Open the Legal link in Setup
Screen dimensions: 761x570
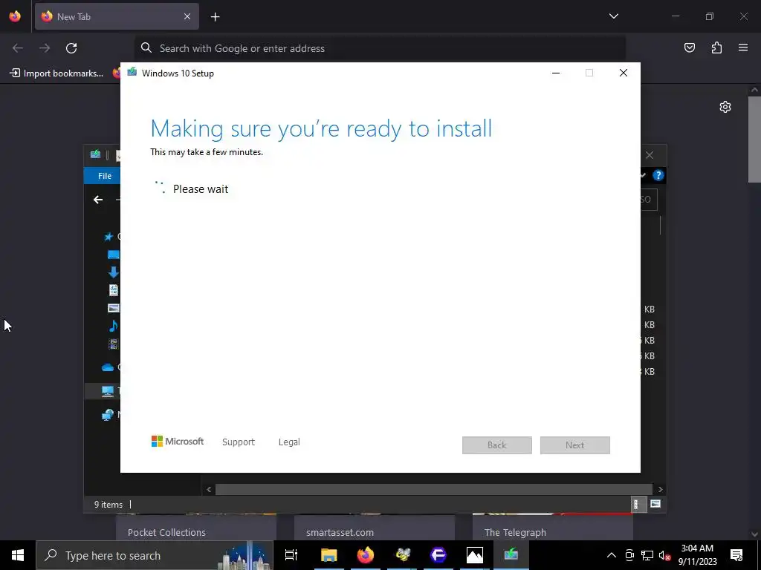[289, 442]
